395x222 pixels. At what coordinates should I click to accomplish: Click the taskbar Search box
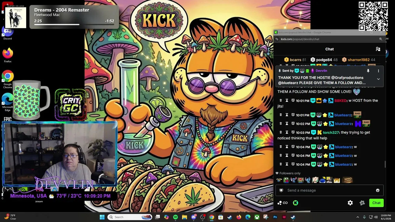130,217
